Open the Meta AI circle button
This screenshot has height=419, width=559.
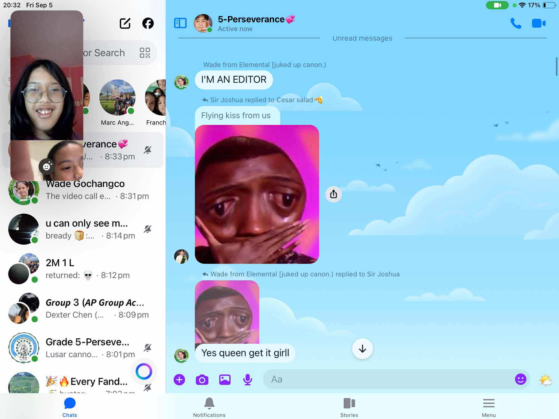pyautogui.click(x=144, y=371)
